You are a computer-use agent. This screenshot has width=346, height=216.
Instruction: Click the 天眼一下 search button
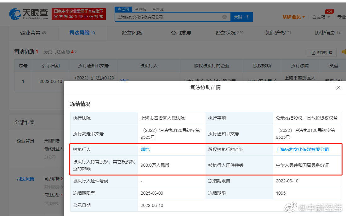[x=241, y=17]
